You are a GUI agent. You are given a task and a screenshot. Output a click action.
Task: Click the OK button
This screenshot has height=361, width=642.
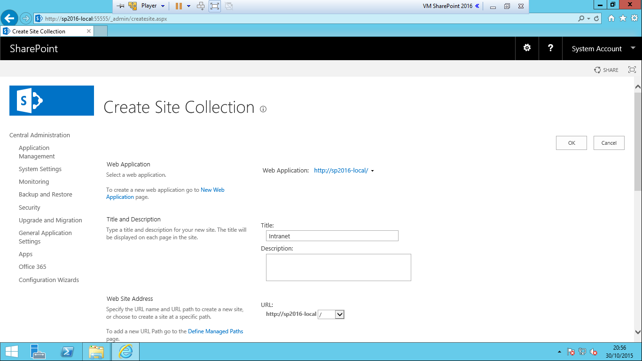tap(572, 143)
